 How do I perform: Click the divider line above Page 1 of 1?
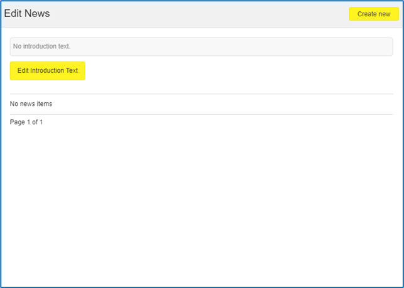point(201,115)
